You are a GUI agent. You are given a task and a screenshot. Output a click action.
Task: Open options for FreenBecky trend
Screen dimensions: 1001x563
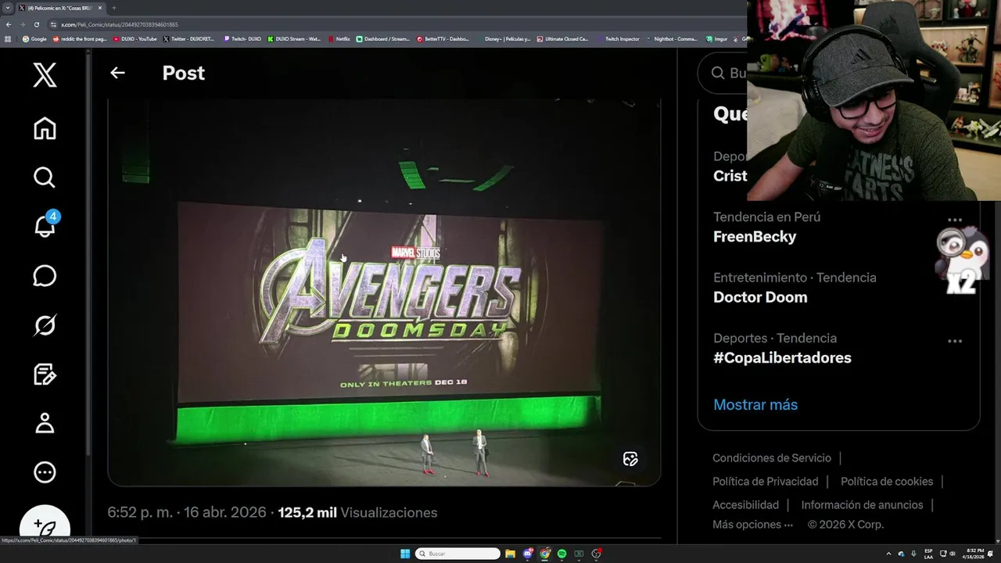coord(954,220)
